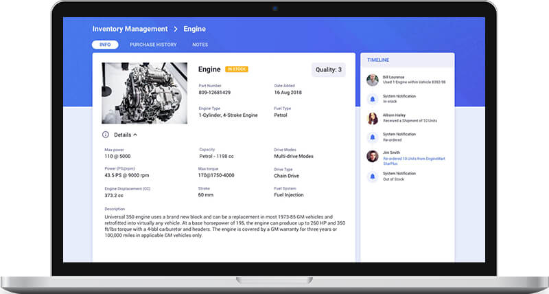Click the date added 16 Aug 2018
Viewport: 549px width, 294px height.
pyautogui.click(x=288, y=93)
